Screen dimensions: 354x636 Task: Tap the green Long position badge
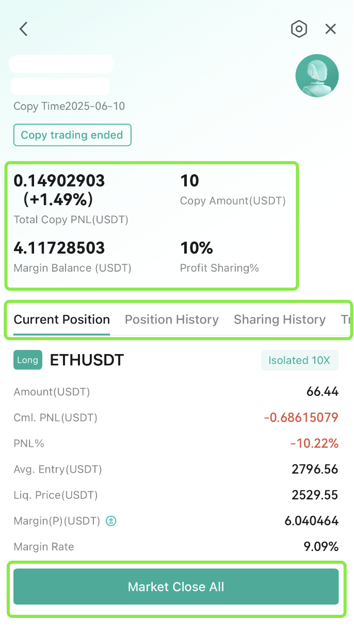tap(27, 360)
